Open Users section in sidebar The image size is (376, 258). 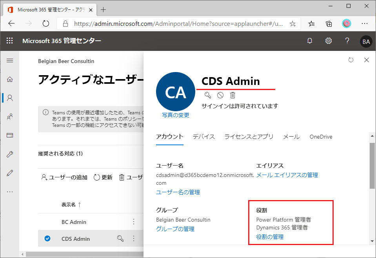pyautogui.click(x=10, y=98)
